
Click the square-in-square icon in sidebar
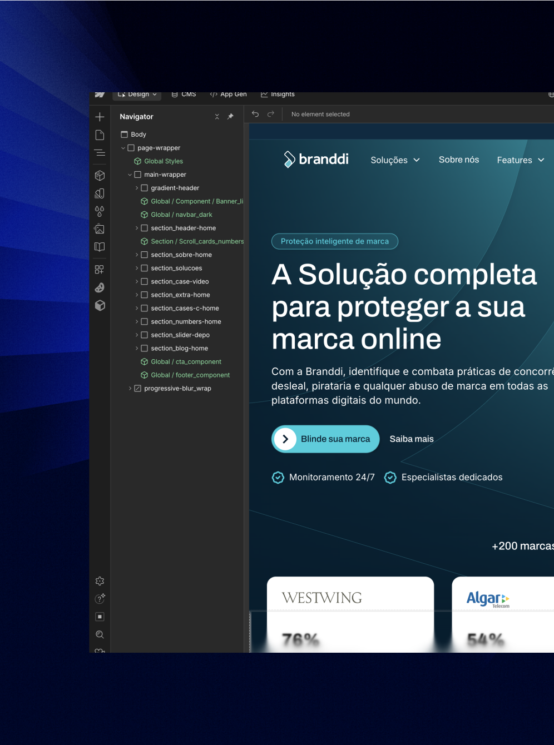click(100, 617)
